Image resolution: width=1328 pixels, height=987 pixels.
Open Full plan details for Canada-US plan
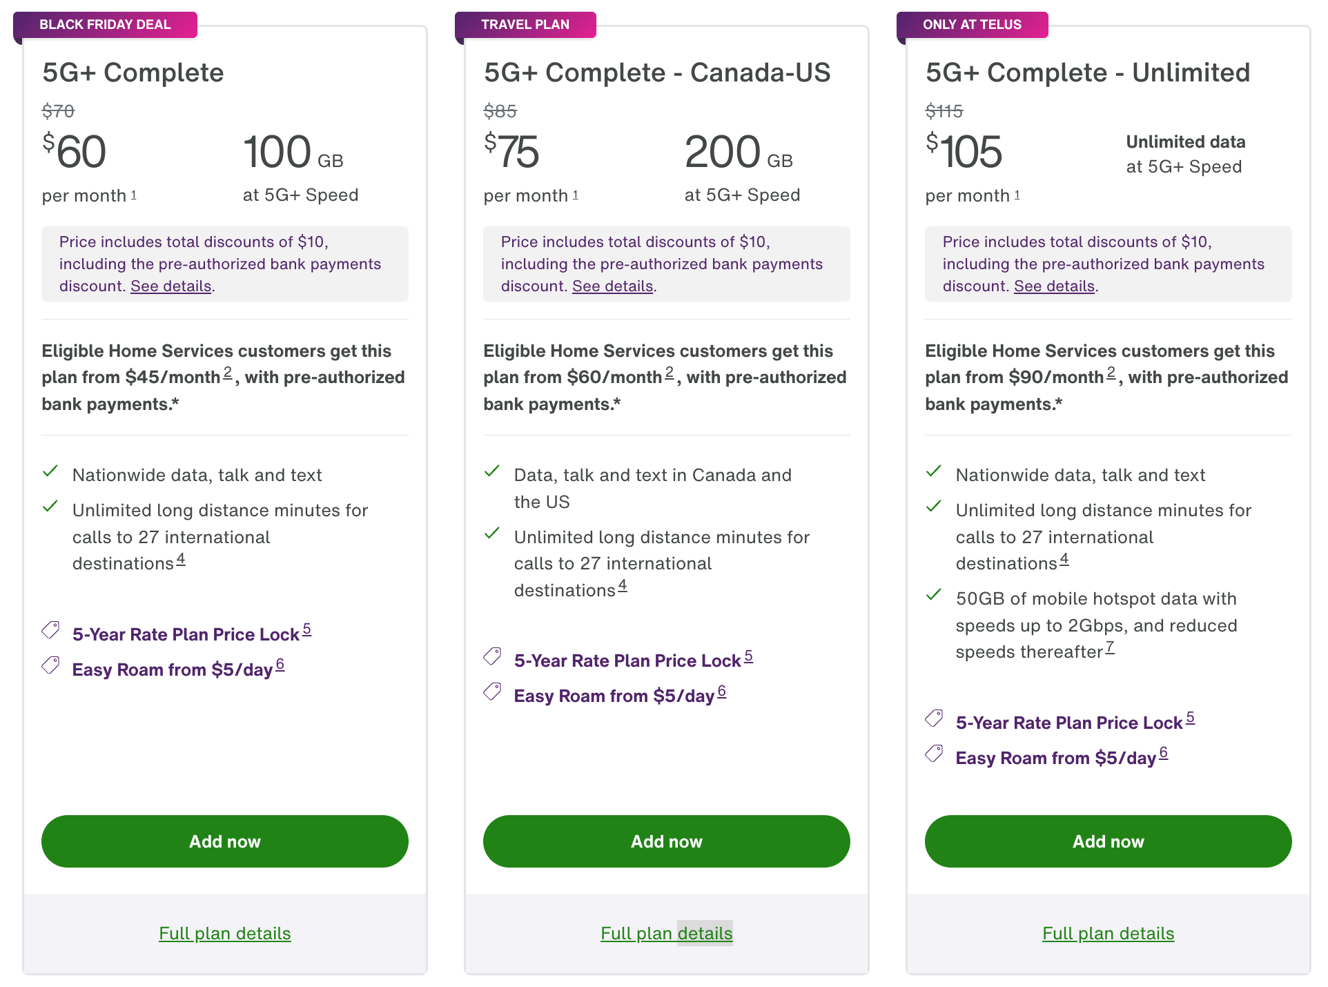667,933
